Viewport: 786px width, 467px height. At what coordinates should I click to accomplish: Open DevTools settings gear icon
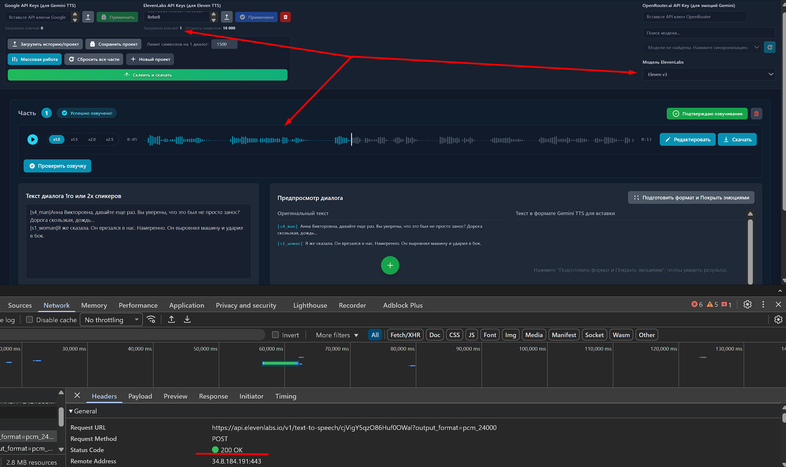click(x=747, y=304)
